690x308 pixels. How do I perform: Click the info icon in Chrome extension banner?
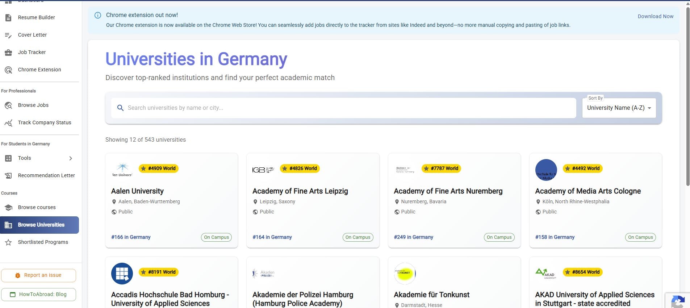tap(98, 15)
